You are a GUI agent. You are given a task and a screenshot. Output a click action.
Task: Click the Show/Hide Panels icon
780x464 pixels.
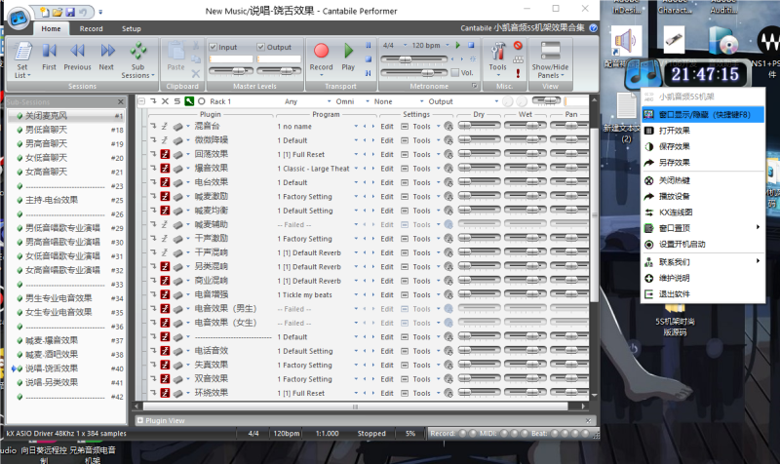(550, 52)
